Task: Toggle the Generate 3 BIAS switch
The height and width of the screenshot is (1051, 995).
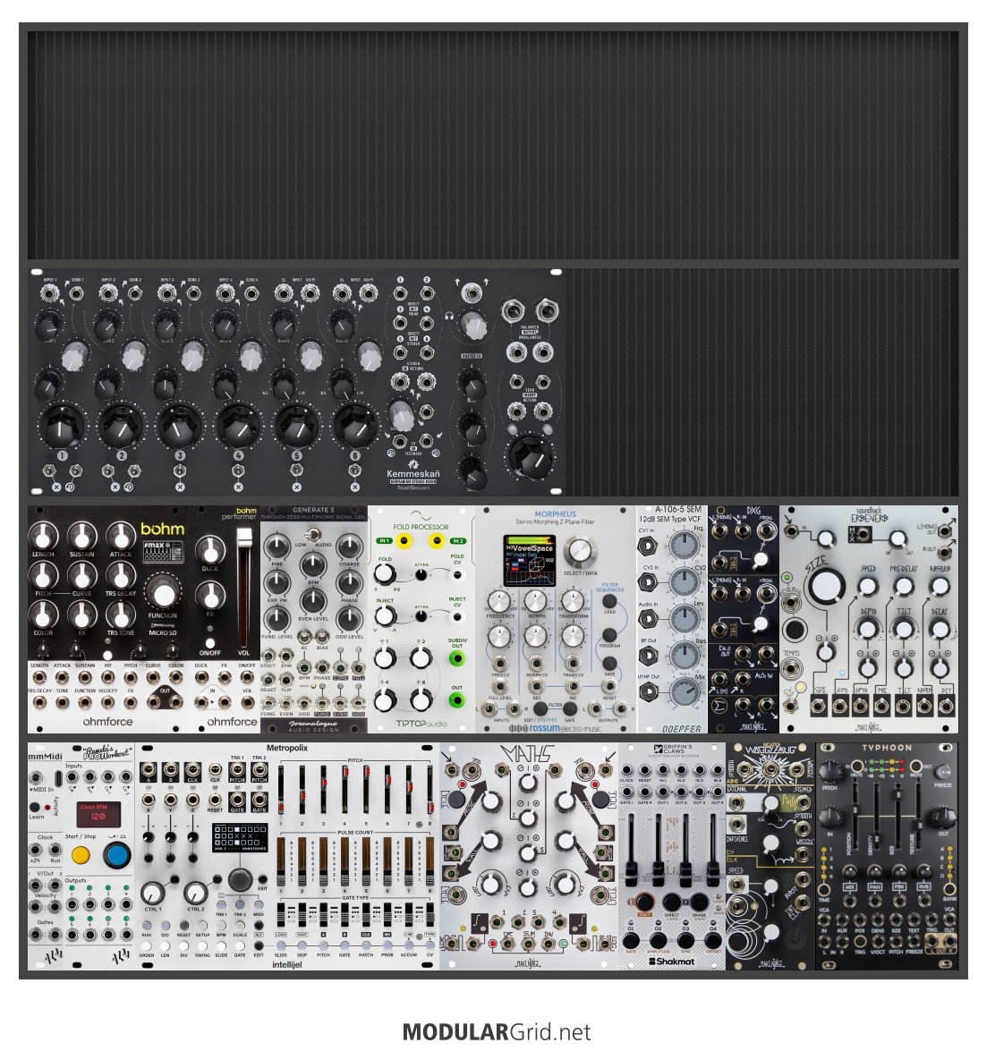Action: (322, 638)
